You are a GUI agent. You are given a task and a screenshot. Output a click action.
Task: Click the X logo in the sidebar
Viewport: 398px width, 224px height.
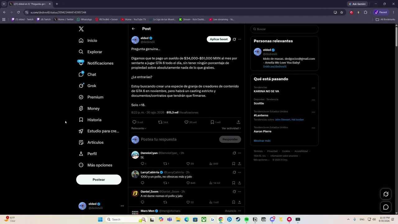(x=81, y=29)
